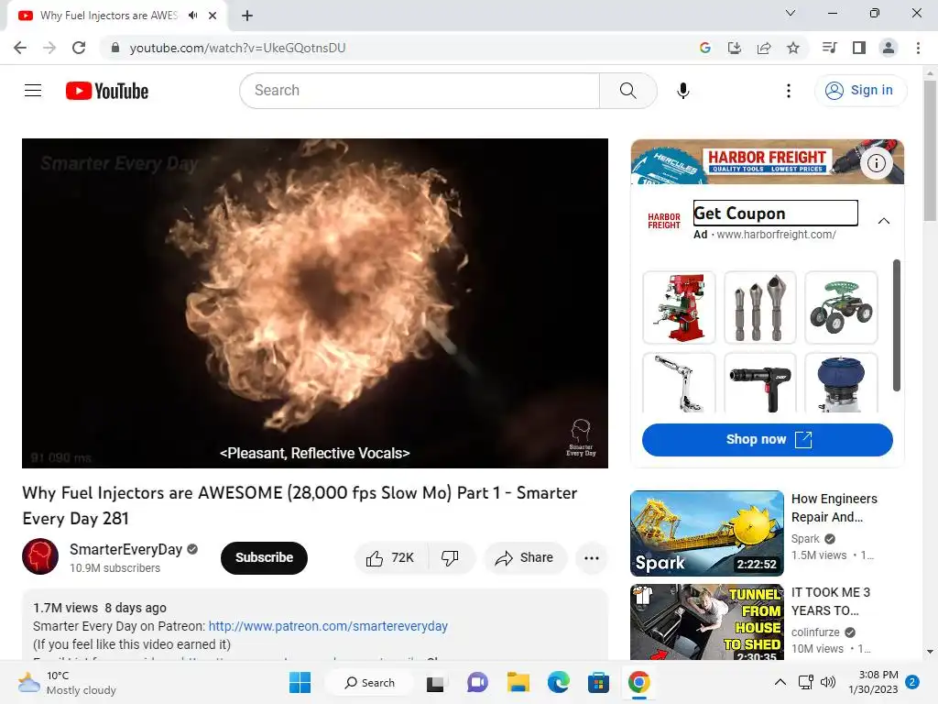
Task: Click the address bar URL
Action: [x=237, y=48]
